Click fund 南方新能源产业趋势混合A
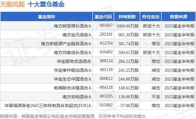Image resolution: width=196 pixels, height=119 pixels. coord(66,44)
